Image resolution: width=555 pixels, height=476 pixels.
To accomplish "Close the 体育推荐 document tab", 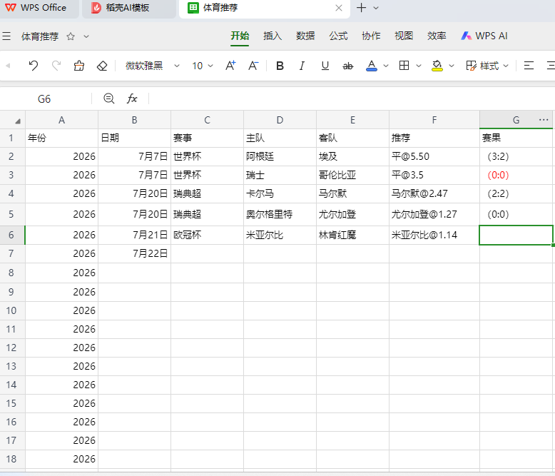I will tap(339, 8).
